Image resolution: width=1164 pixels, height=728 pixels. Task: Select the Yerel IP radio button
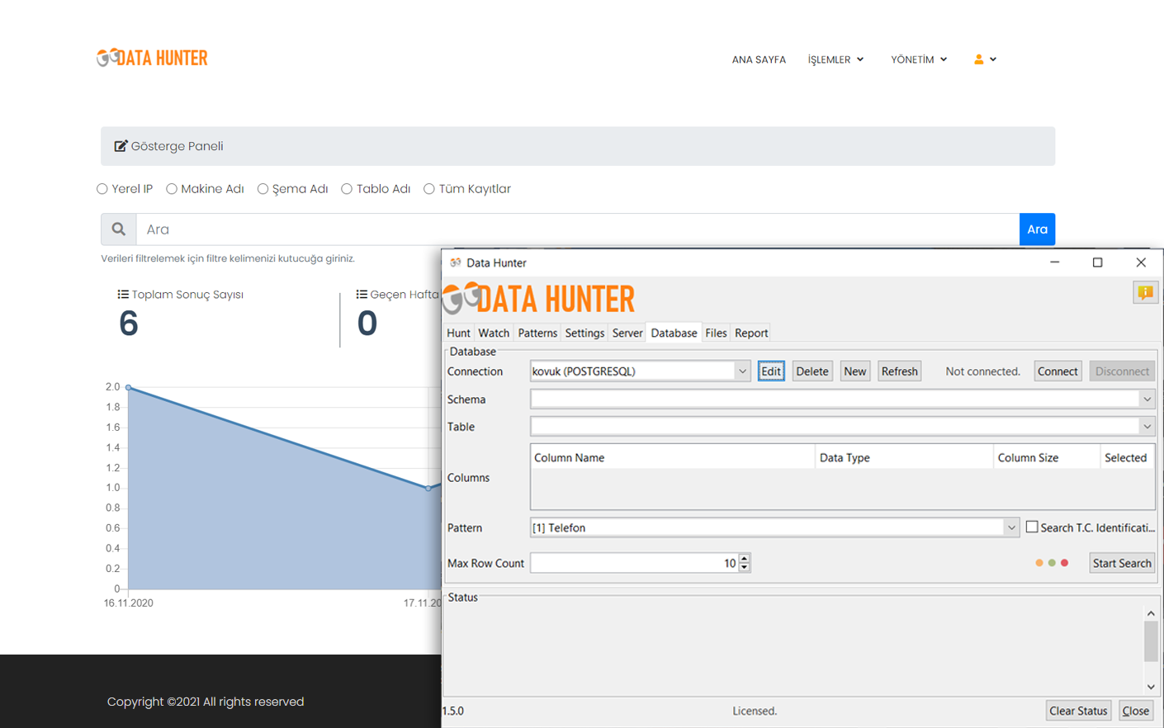[x=102, y=189]
